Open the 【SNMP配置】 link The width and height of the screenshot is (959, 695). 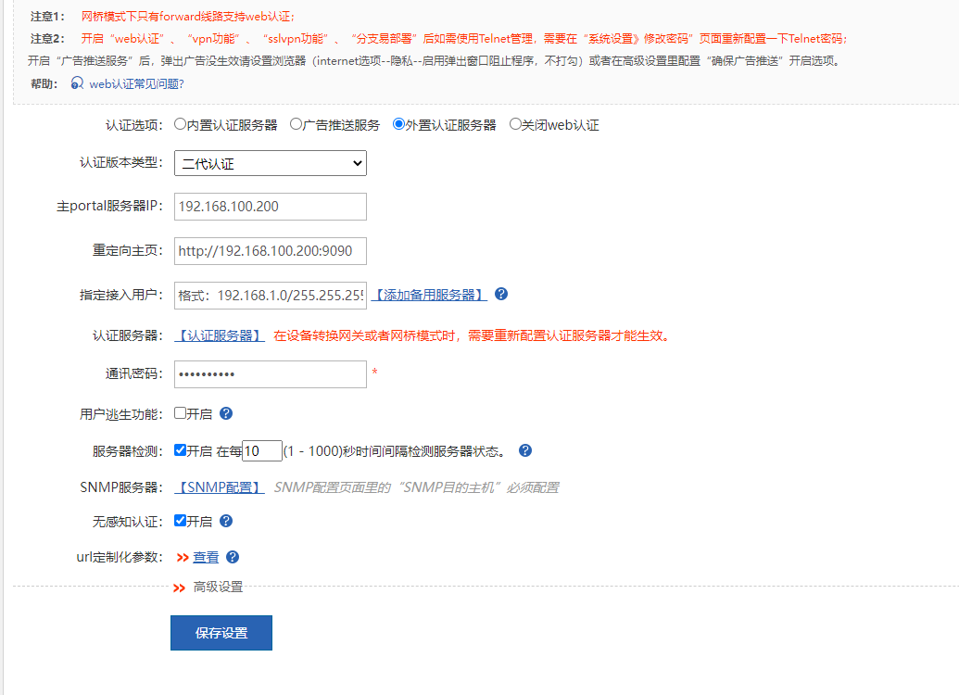(220, 487)
